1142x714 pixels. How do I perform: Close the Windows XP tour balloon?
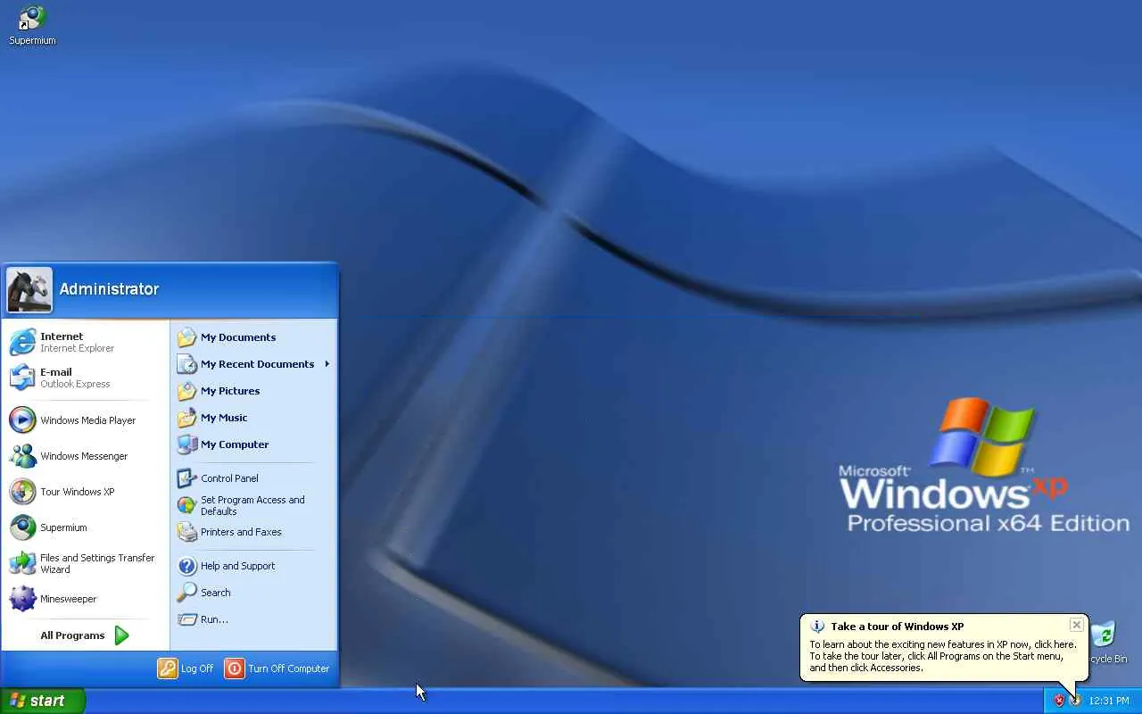(1077, 625)
